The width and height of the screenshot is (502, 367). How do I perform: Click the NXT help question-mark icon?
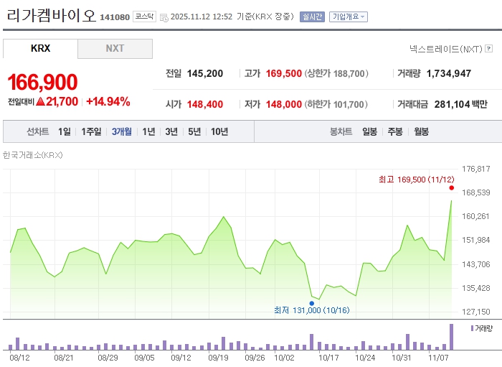point(488,49)
